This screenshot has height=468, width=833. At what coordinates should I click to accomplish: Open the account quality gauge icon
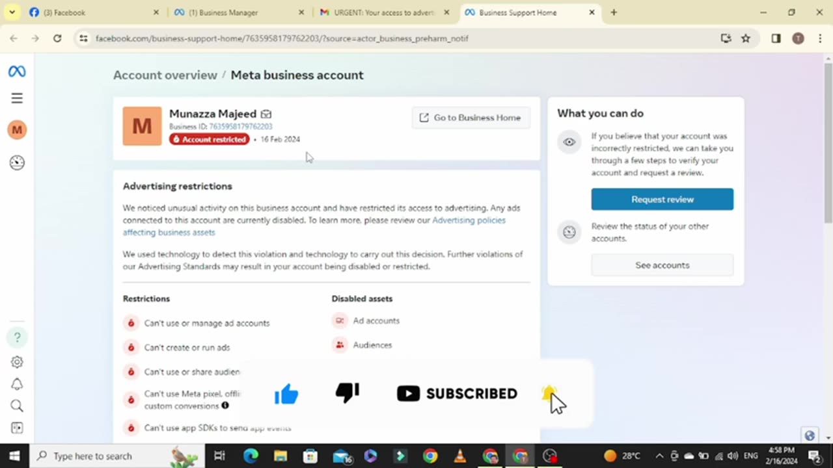point(17,162)
